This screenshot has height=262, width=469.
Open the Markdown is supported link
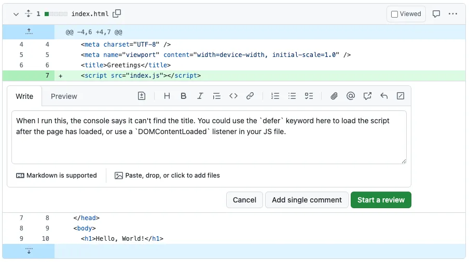(57, 176)
